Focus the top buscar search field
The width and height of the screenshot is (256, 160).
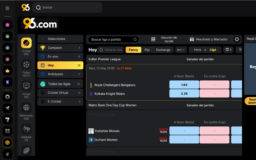pyautogui.click(x=67, y=7)
